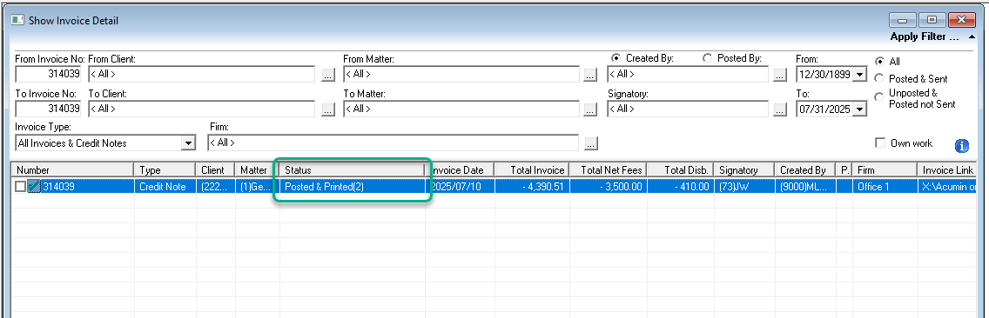Click the - 410.00 disbursement cell
Image resolution: width=989 pixels, height=318 pixels.
pos(681,187)
